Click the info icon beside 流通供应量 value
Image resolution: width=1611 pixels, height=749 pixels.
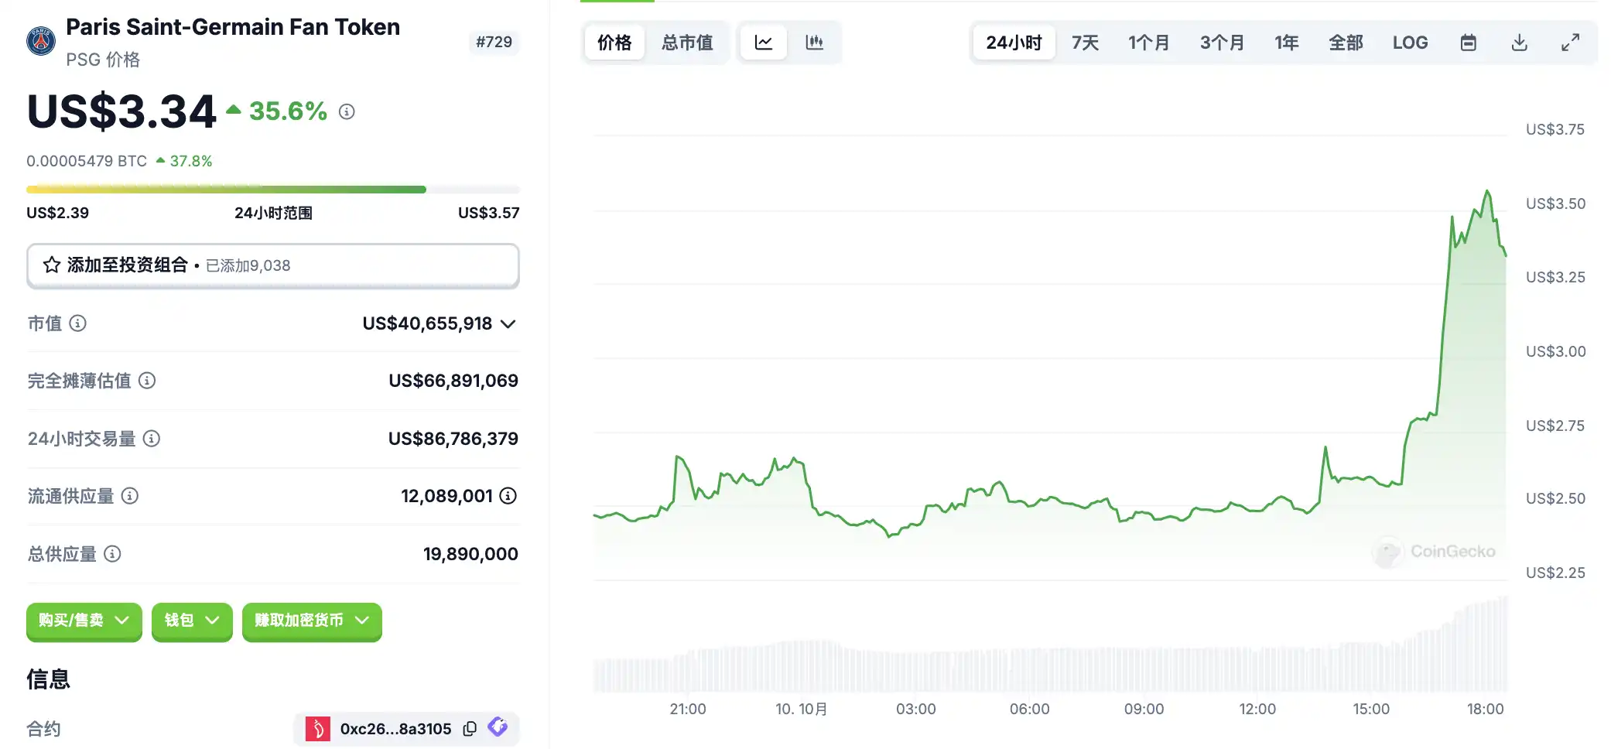click(508, 496)
